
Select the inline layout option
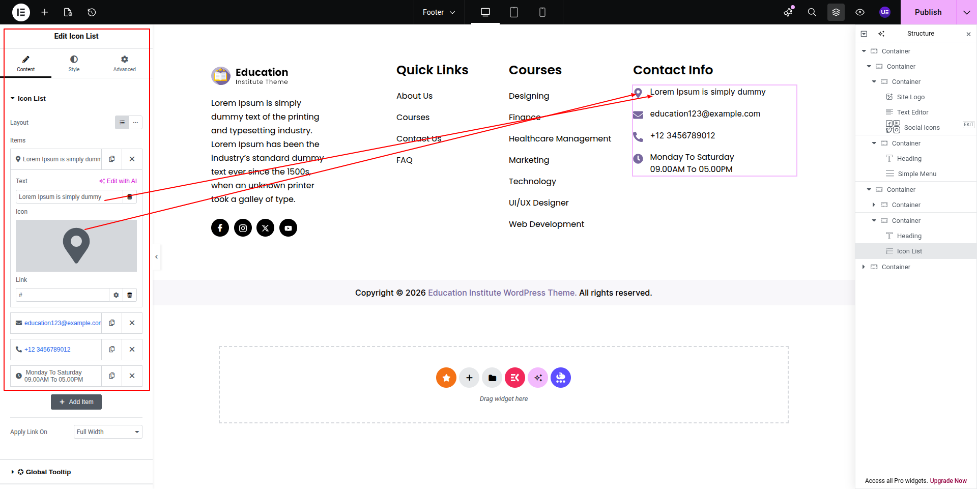pos(135,123)
